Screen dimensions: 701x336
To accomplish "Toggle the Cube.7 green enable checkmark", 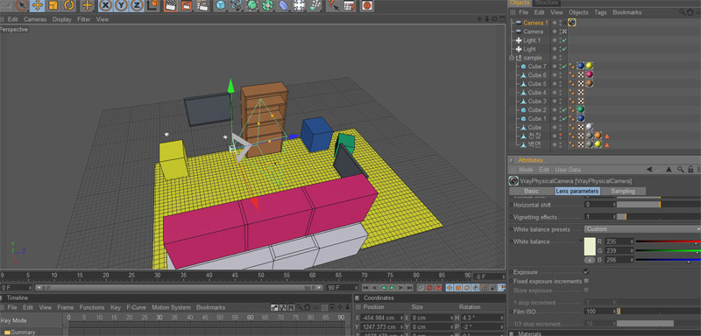I will [564, 66].
